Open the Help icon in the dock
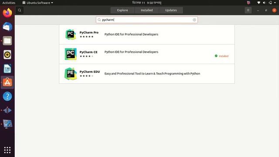This screenshot has height=157, width=279. [x=7, y=96]
